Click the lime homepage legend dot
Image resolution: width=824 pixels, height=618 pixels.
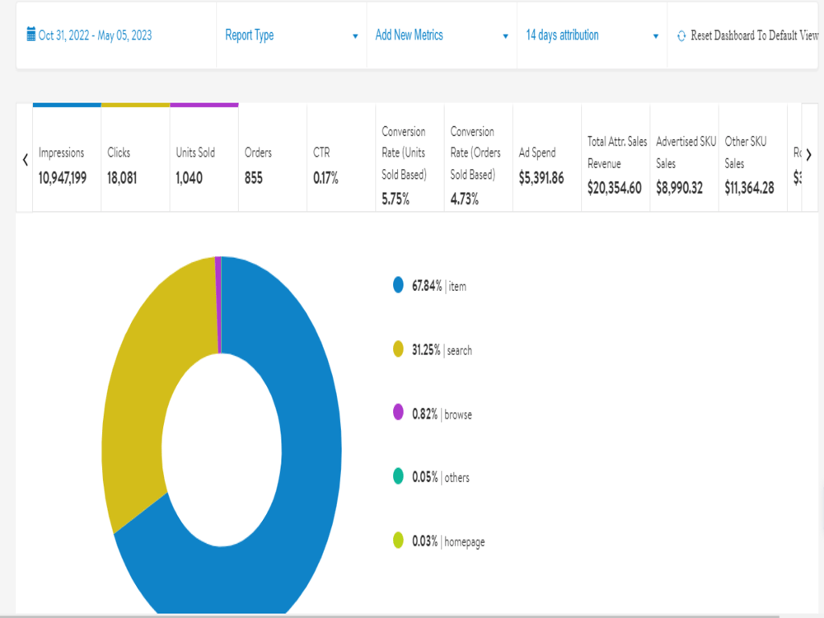(x=398, y=540)
